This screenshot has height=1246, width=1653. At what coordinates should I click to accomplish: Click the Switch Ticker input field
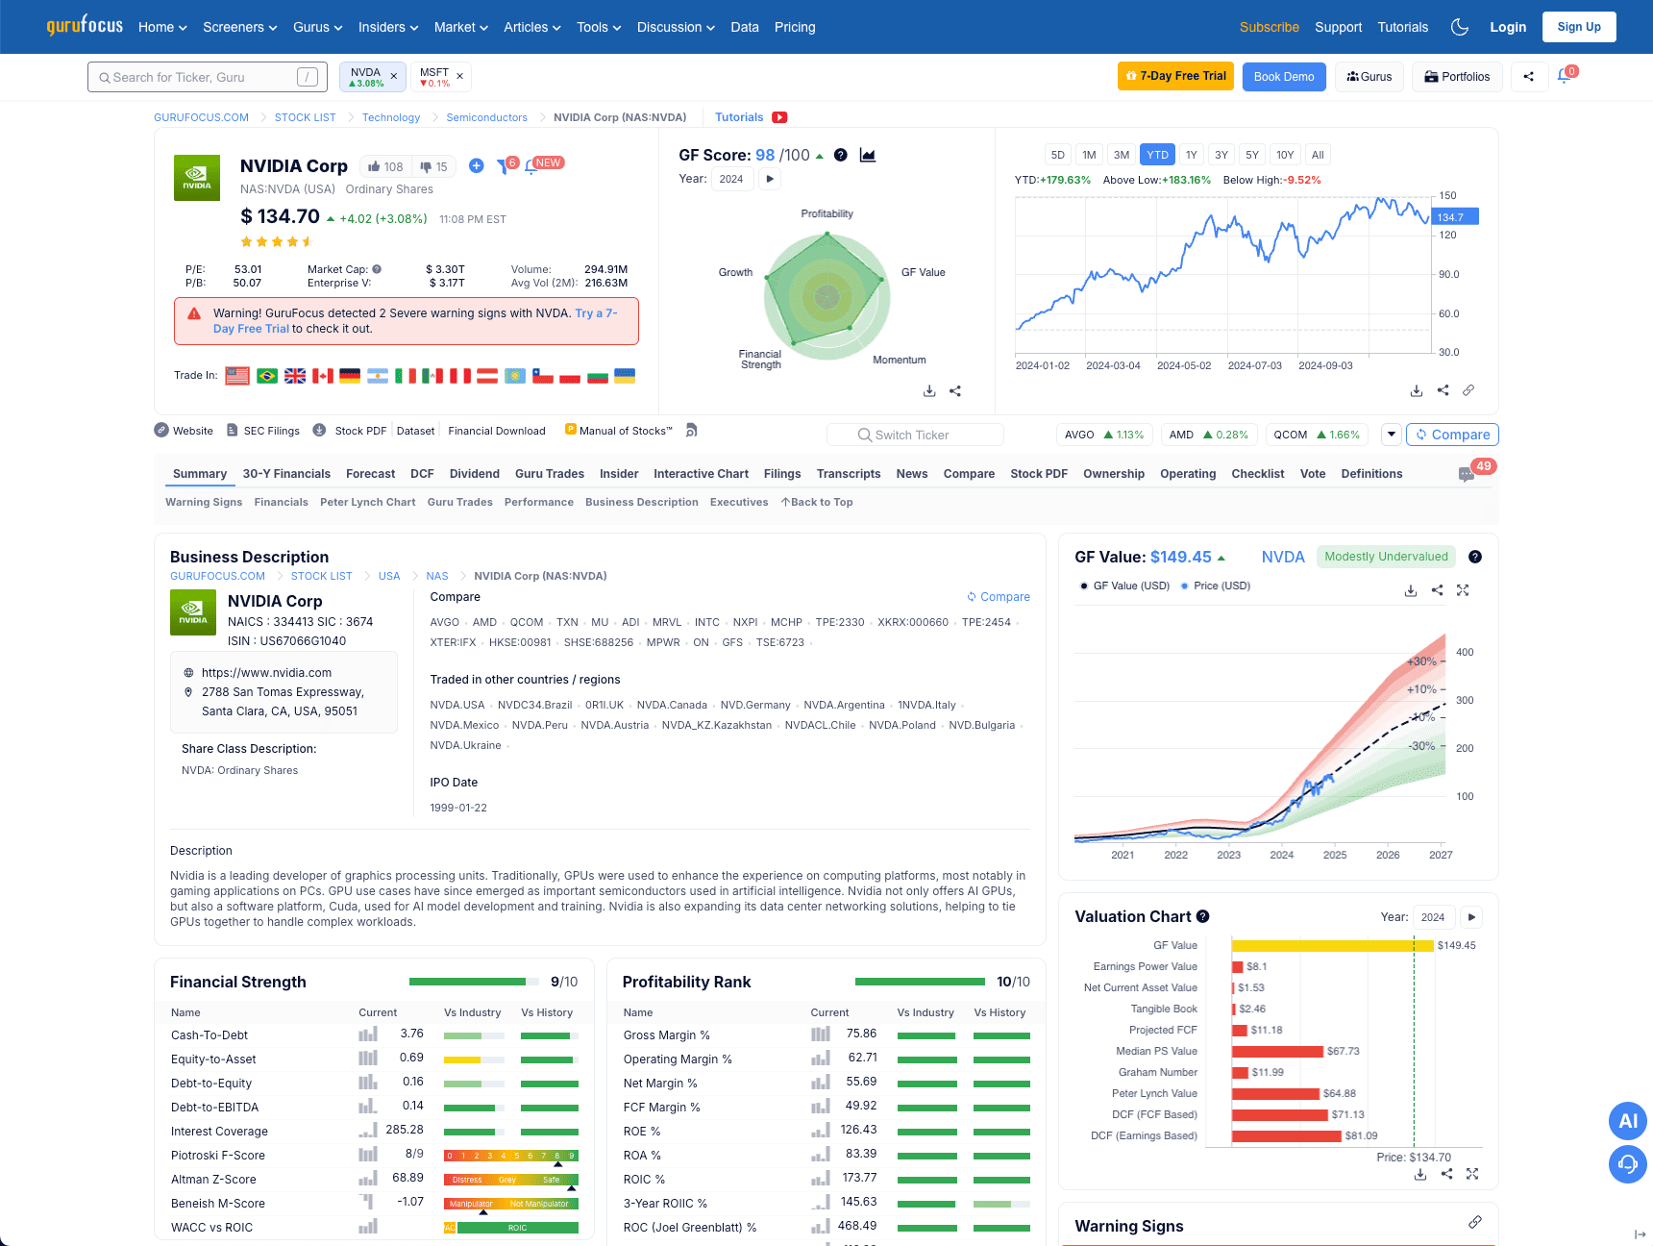[915, 435]
